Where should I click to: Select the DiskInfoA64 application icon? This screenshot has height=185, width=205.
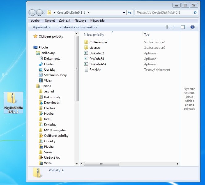[x=86, y=64]
